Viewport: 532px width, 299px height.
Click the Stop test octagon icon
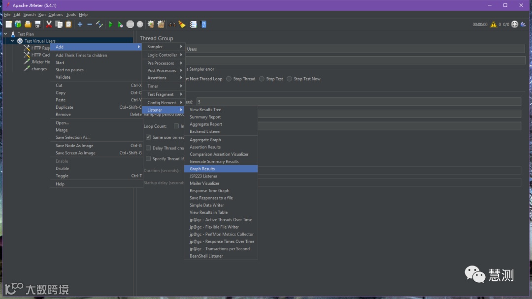pyautogui.click(x=130, y=24)
